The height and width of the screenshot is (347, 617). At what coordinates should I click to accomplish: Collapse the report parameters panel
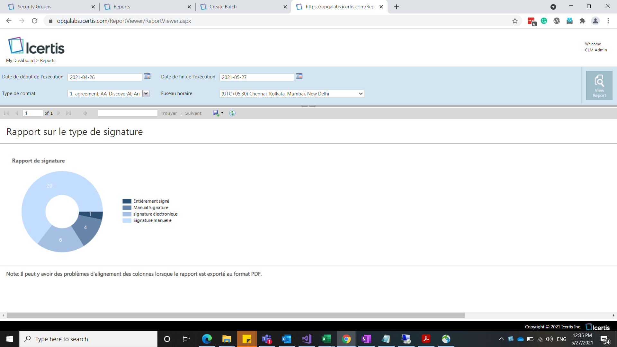point(308,106)
